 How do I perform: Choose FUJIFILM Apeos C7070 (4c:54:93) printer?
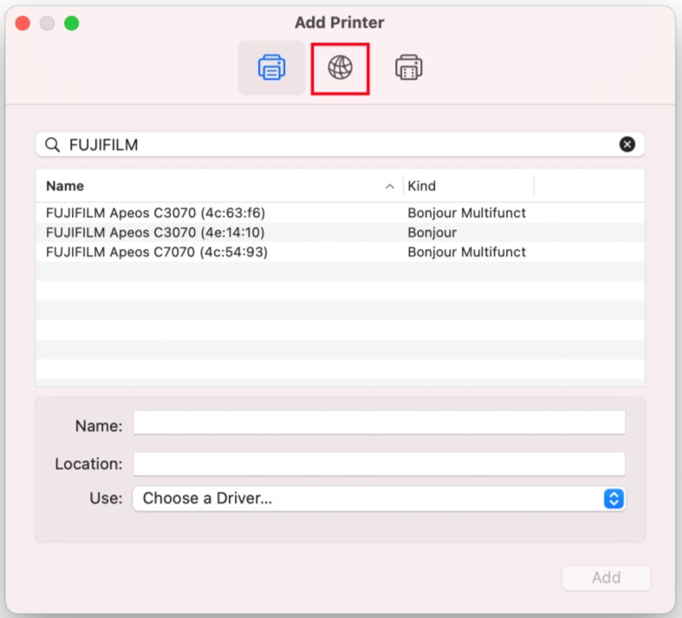[340, 252]
